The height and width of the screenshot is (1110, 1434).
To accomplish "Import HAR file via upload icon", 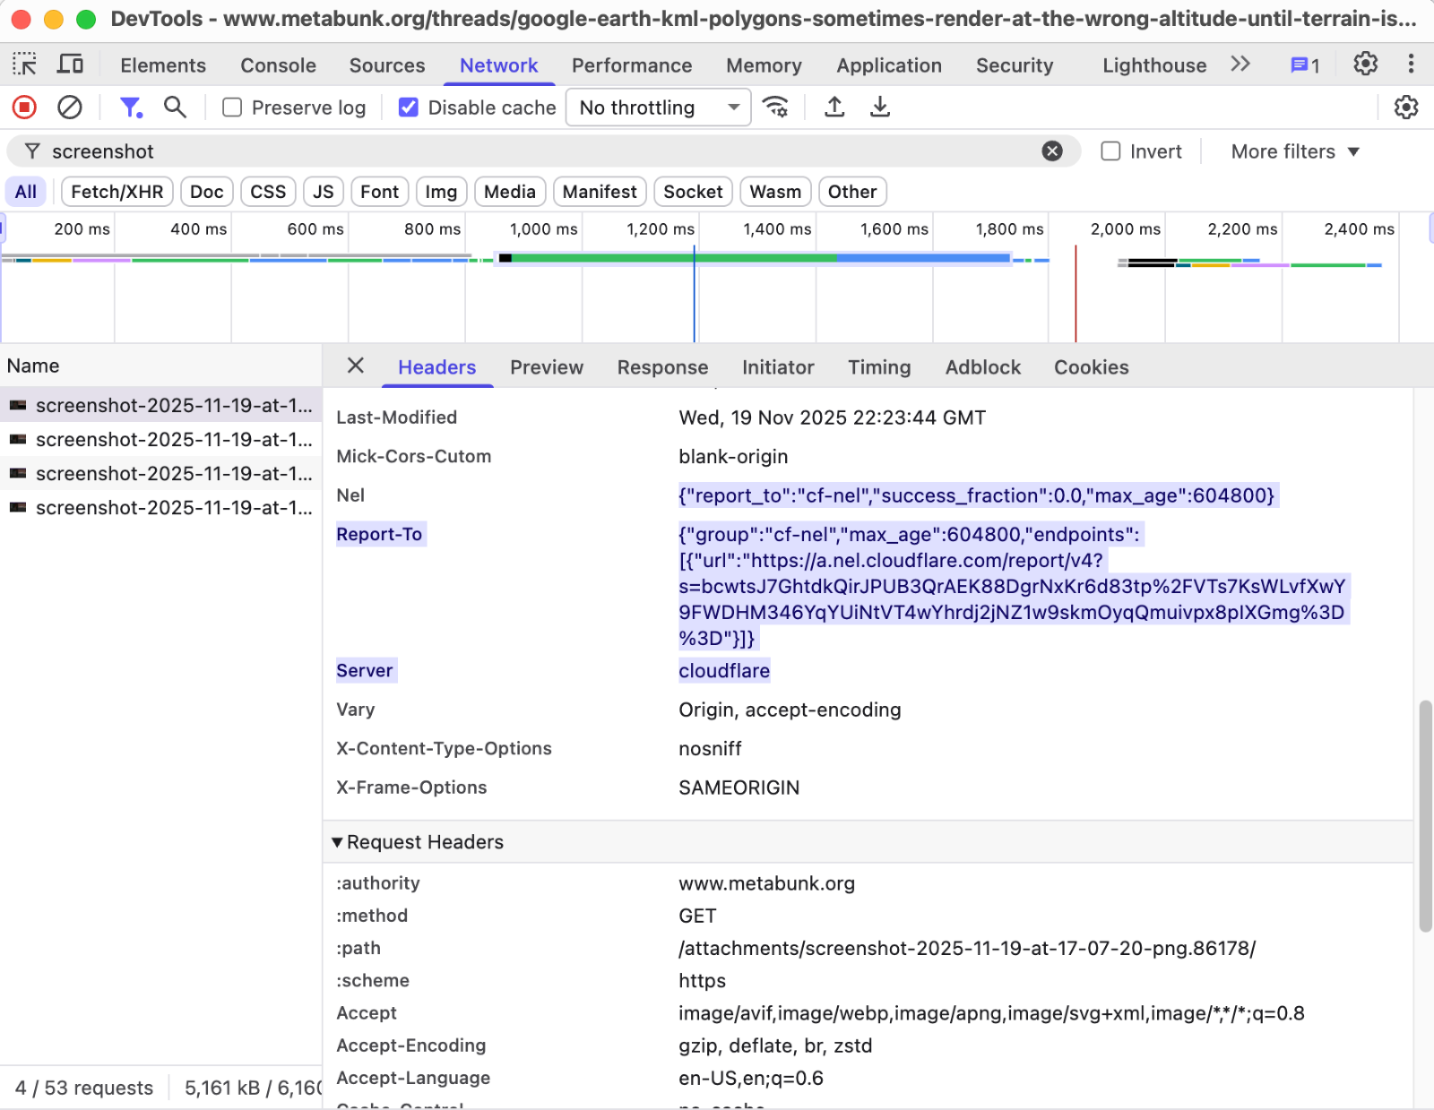I will [834, 108].
